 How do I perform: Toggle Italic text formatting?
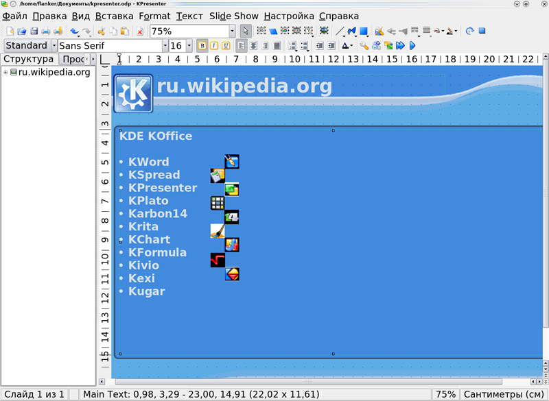click(x=214, y=46)
